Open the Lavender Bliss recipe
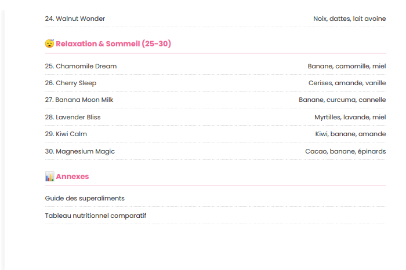Image resolution: width=406 pixels, height=270 pixels. coord(72,117)
